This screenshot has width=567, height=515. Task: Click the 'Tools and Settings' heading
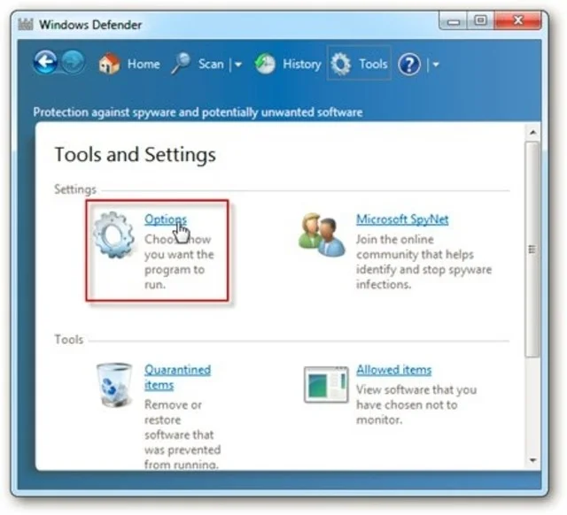pos(136,155)
